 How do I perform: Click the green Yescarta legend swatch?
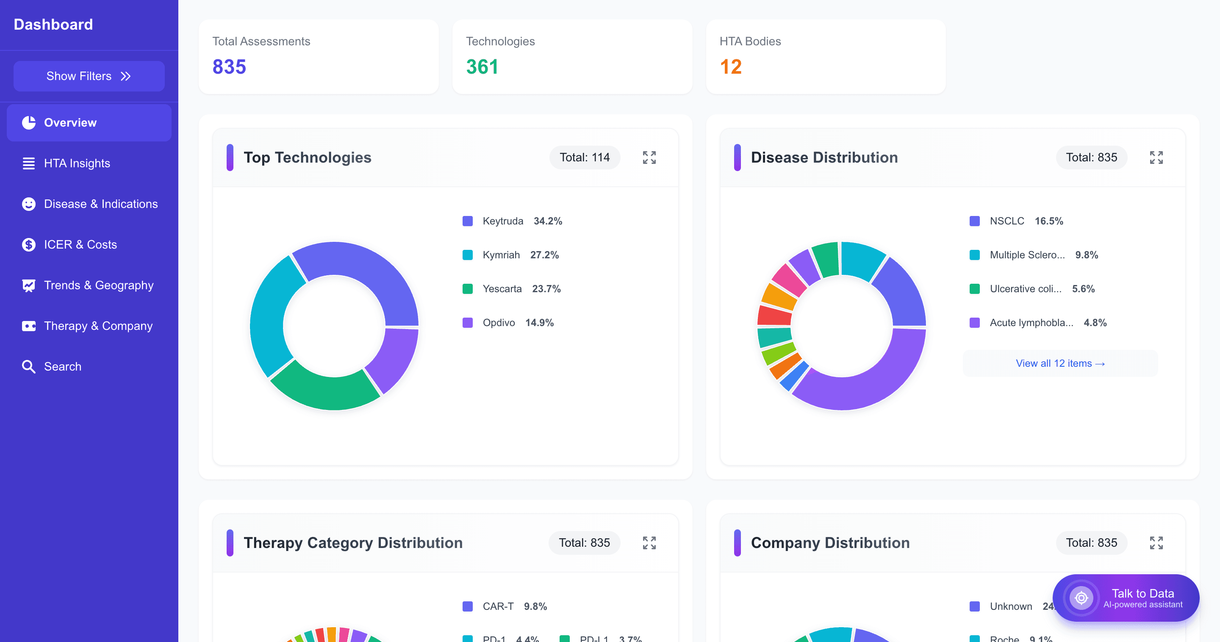467,289
